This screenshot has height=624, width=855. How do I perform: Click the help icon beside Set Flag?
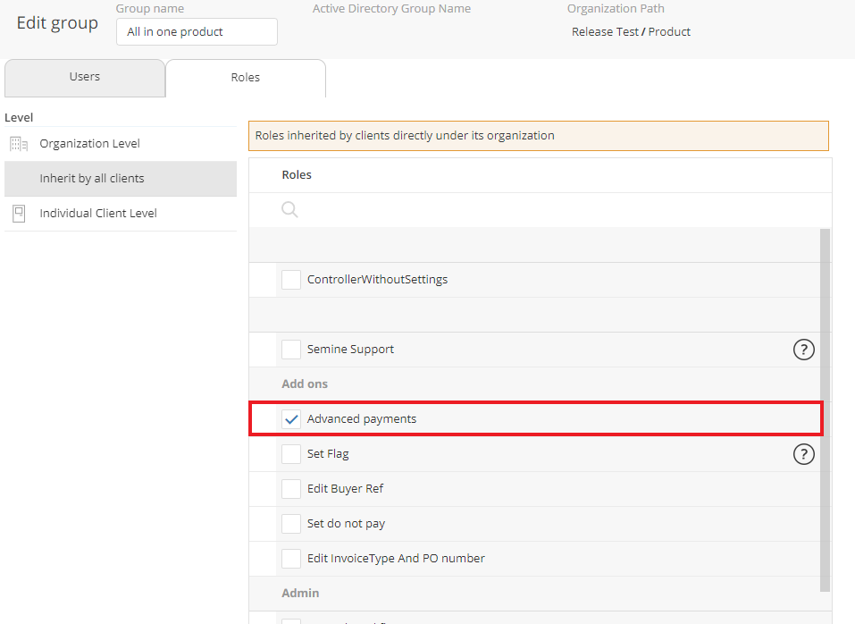(803, 454)
